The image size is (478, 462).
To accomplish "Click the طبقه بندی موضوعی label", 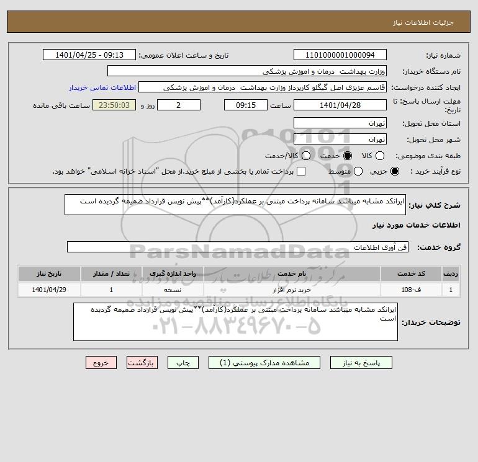I will (428, 156).
